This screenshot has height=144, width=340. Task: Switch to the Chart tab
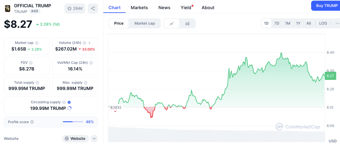click(x=114, y=8)
